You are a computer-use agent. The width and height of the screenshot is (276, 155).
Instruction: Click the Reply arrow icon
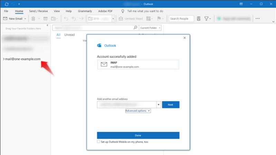66,19
